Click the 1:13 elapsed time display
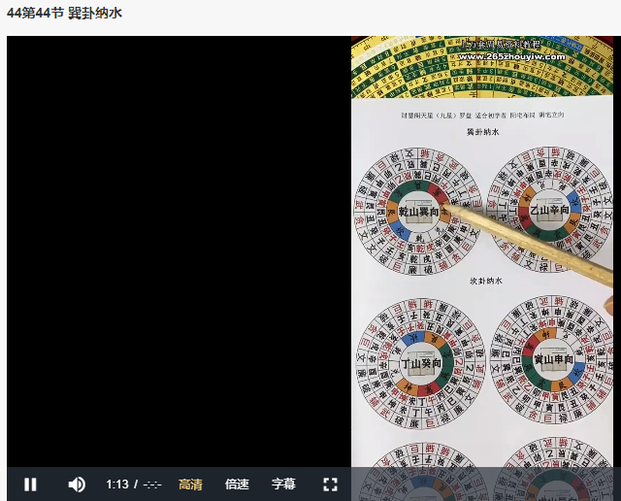Screen dimensions: 621x501 coord(116,484)
